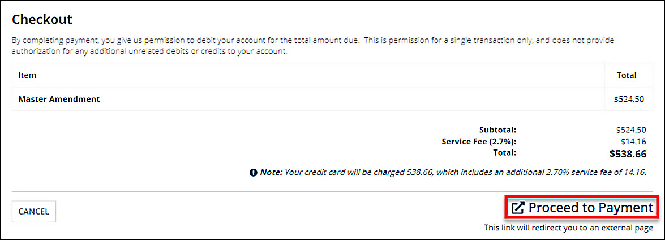Select the Item column header
The image size is (665, 240).
click(x=27, y=75)
